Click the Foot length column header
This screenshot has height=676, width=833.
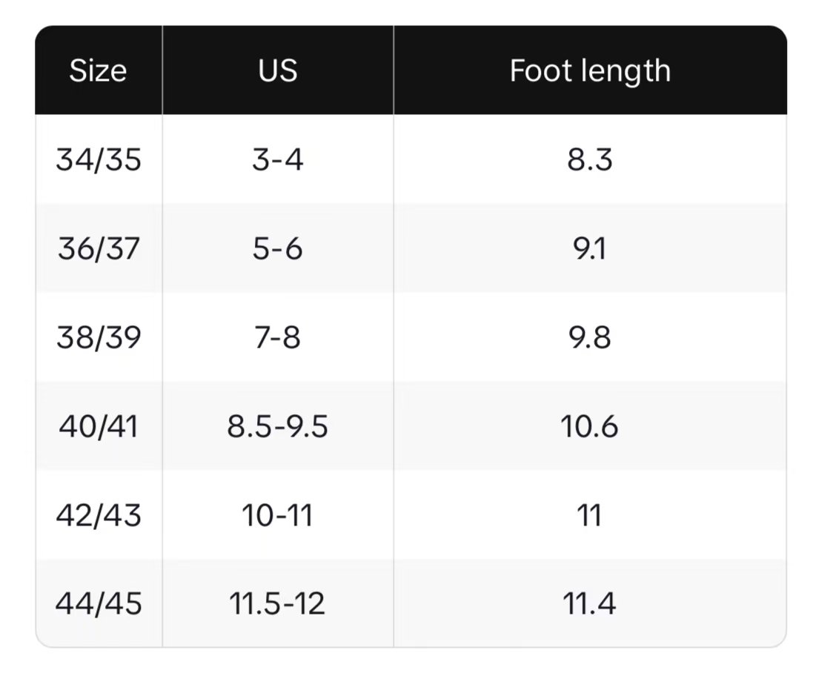(590, 71)
